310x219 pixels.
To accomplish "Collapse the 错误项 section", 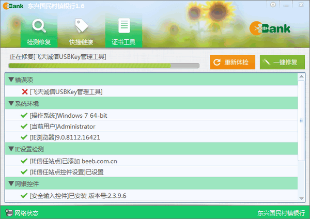I will click(11, 80).
